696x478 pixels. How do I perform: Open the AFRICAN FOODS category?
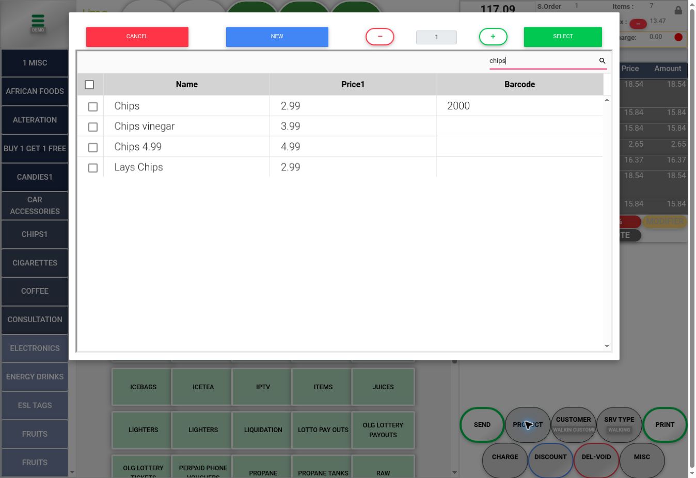tap(35, 91)
